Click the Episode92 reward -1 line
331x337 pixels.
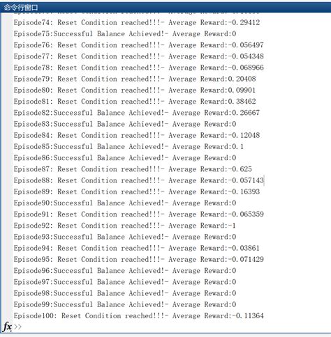click(x=124, y=226)
